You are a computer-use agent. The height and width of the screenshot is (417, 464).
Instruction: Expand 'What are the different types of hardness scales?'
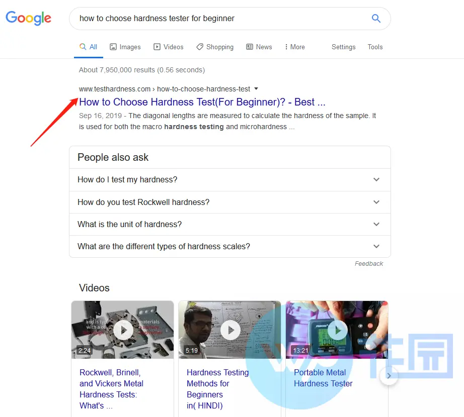pos(230,246)
